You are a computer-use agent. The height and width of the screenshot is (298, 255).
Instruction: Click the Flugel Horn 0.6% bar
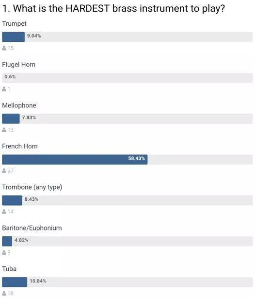tap(127, 78)
